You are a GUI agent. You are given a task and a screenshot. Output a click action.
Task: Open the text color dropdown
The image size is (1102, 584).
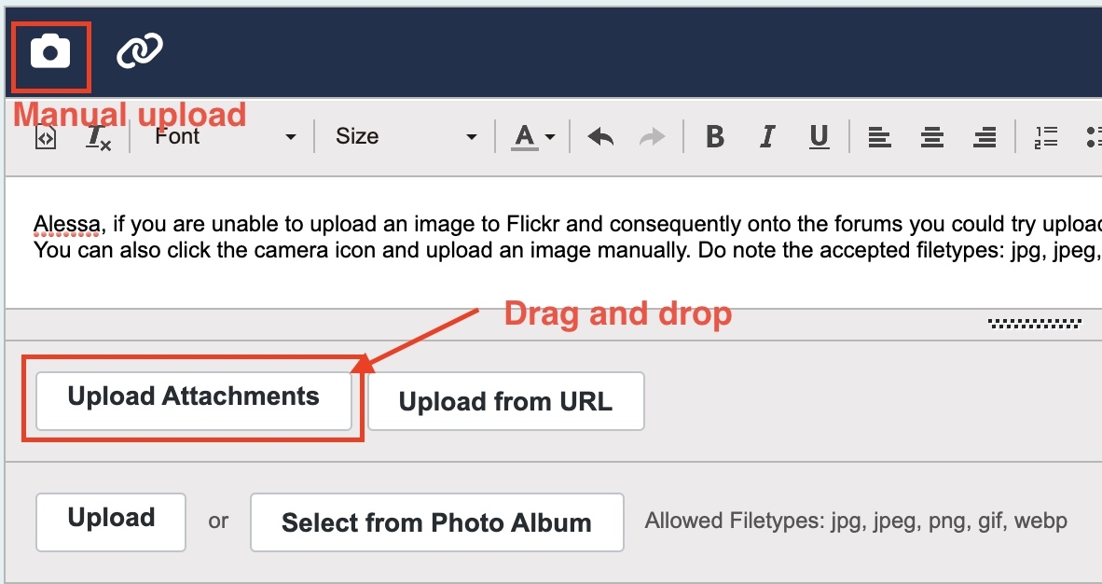coord(534,137)
